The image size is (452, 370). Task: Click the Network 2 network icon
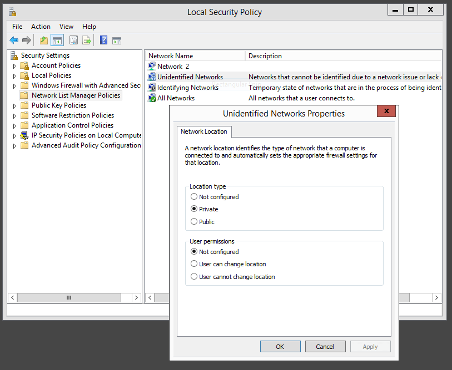(x=152, y=66)
